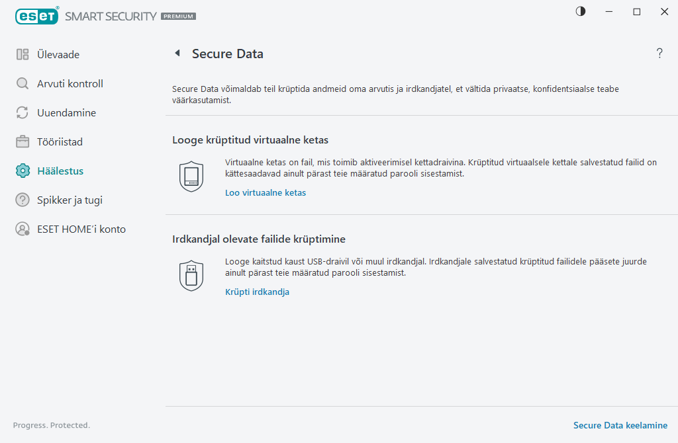
Task: Select Uuendamine from the sidebar
Action: pos(66,112)
